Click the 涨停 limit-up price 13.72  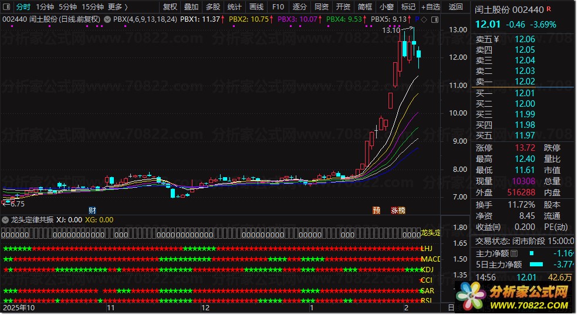525,148
